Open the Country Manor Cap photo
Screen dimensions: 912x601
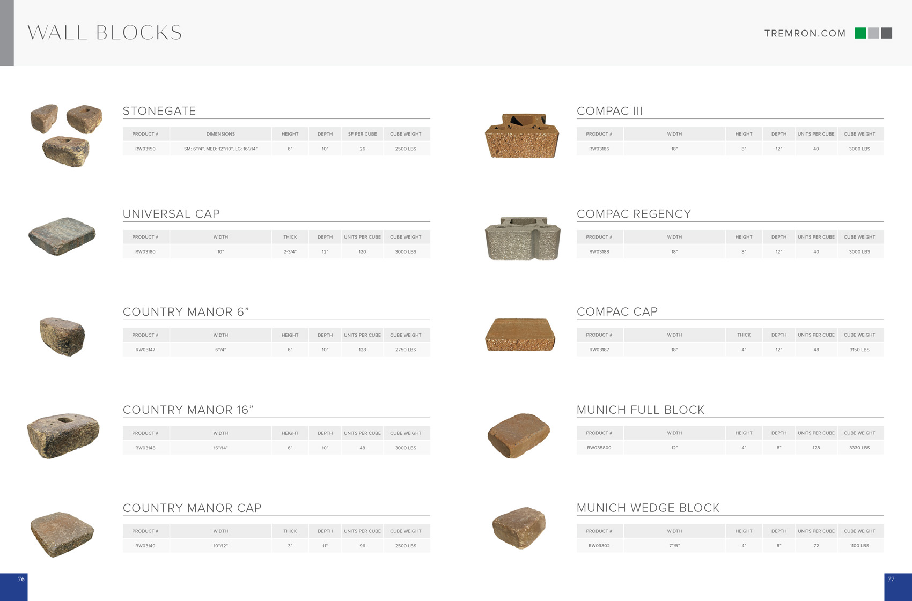pyautogui.click(x=62, y=534)
